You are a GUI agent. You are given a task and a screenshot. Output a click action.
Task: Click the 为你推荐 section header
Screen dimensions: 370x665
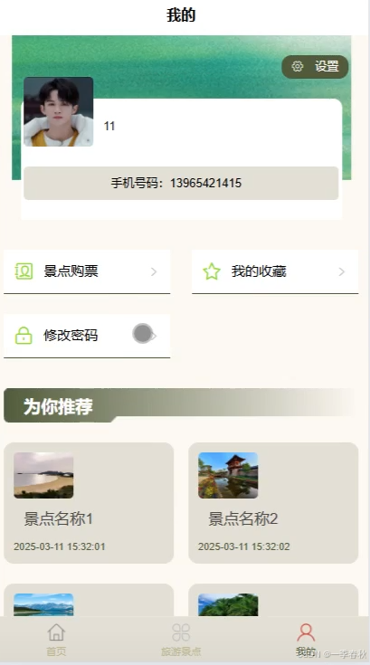(181, 405)
